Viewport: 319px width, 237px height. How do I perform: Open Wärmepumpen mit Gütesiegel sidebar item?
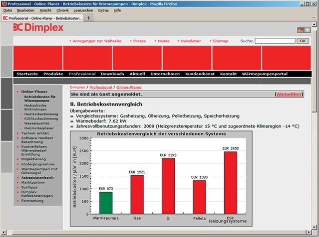point(39,171)
